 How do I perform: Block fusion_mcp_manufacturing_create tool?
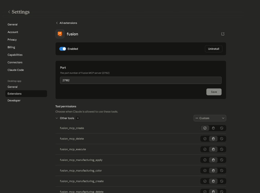[x=221, y=181]
